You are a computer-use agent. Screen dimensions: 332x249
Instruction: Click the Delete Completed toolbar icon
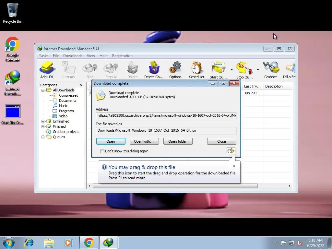[154, 70]
